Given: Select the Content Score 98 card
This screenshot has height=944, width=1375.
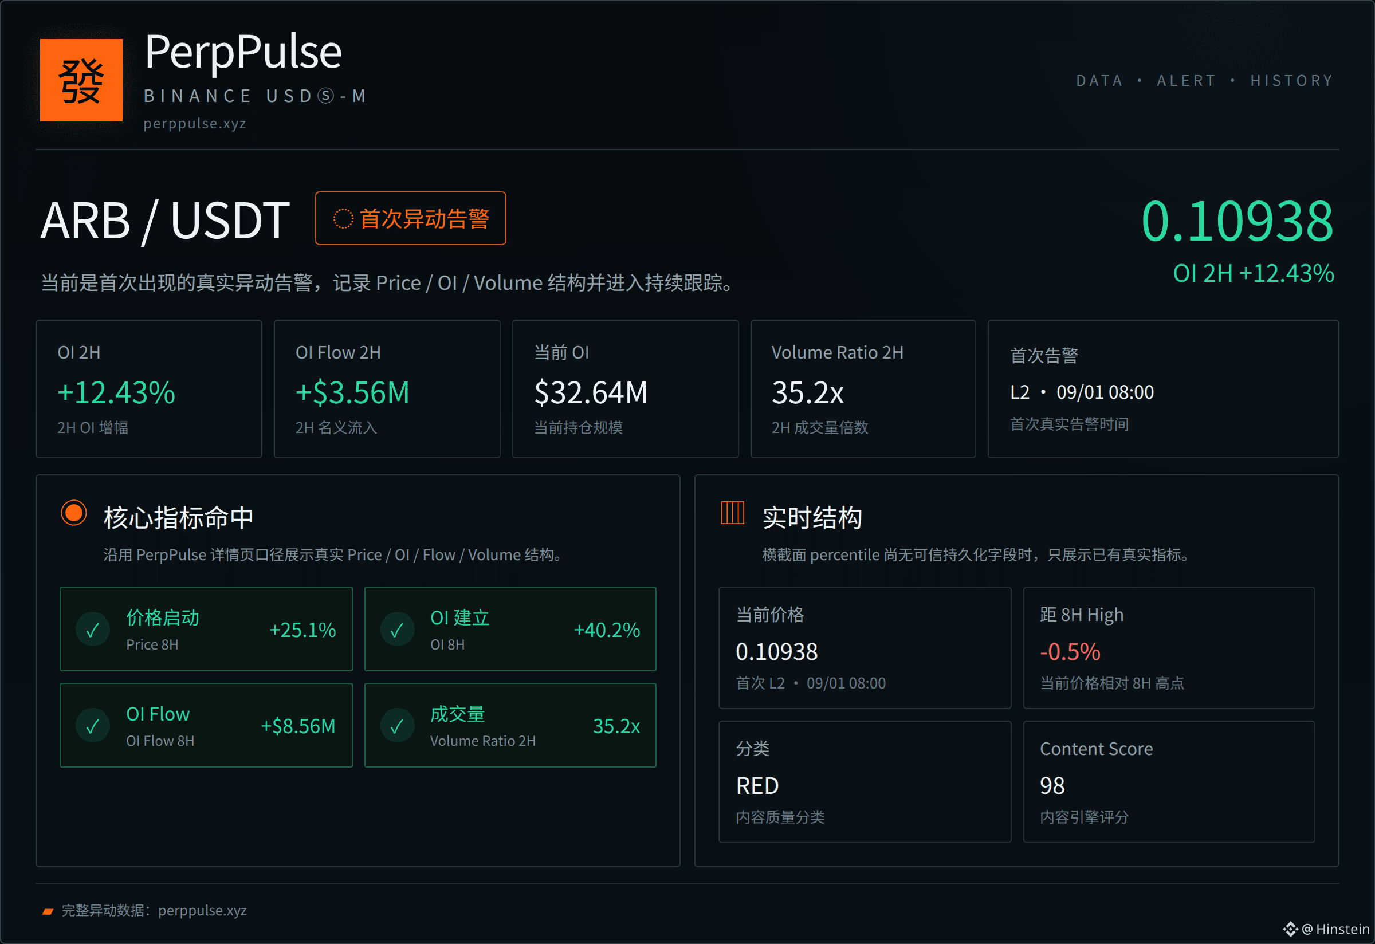Looking at the screenshot, I should pos(1169,782).
